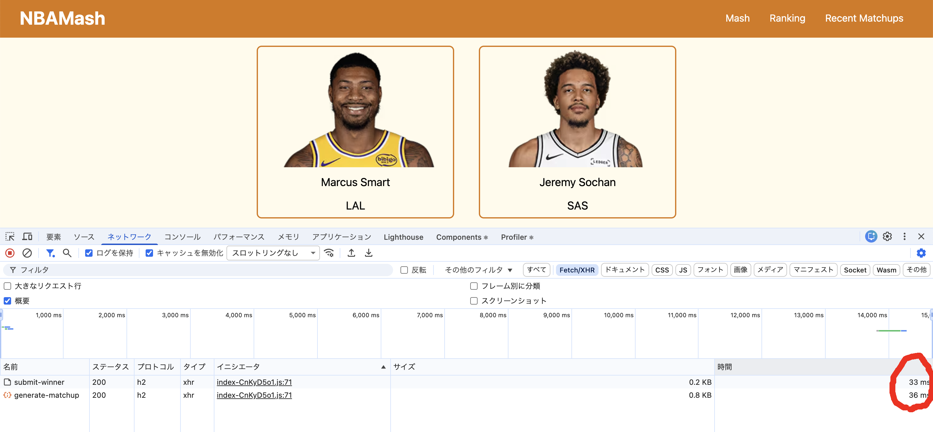Uncheck キャッシュを無効化 checkbox
This screenshot has height=432, width=933.
149,253
